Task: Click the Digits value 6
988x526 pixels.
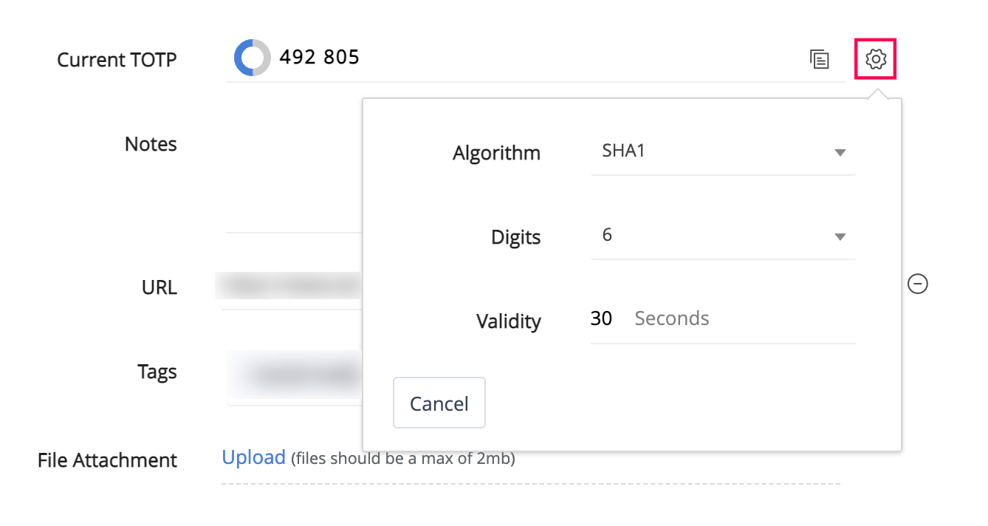Action: click(607, 236)
